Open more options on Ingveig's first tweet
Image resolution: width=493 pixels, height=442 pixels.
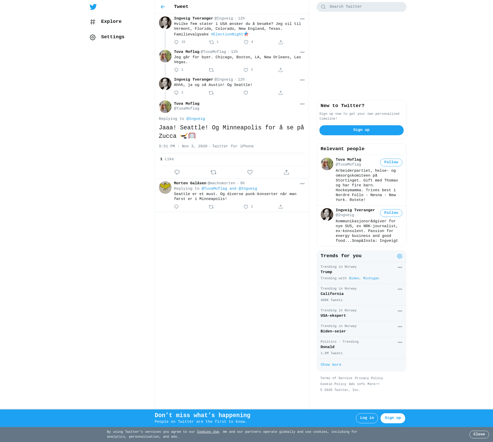(302, 19)
